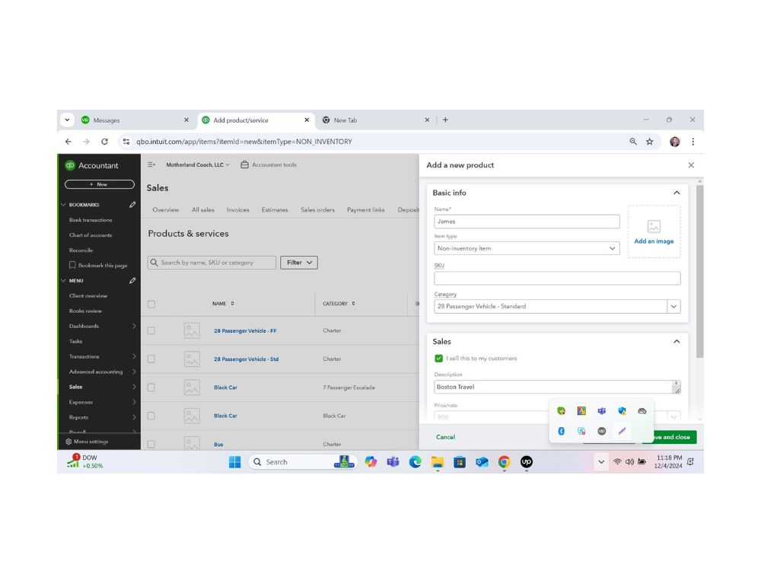Screen dimensions: 761x571
Task: Click Bluetooth icon in tray popup
Action: click(x=562, y=431)
